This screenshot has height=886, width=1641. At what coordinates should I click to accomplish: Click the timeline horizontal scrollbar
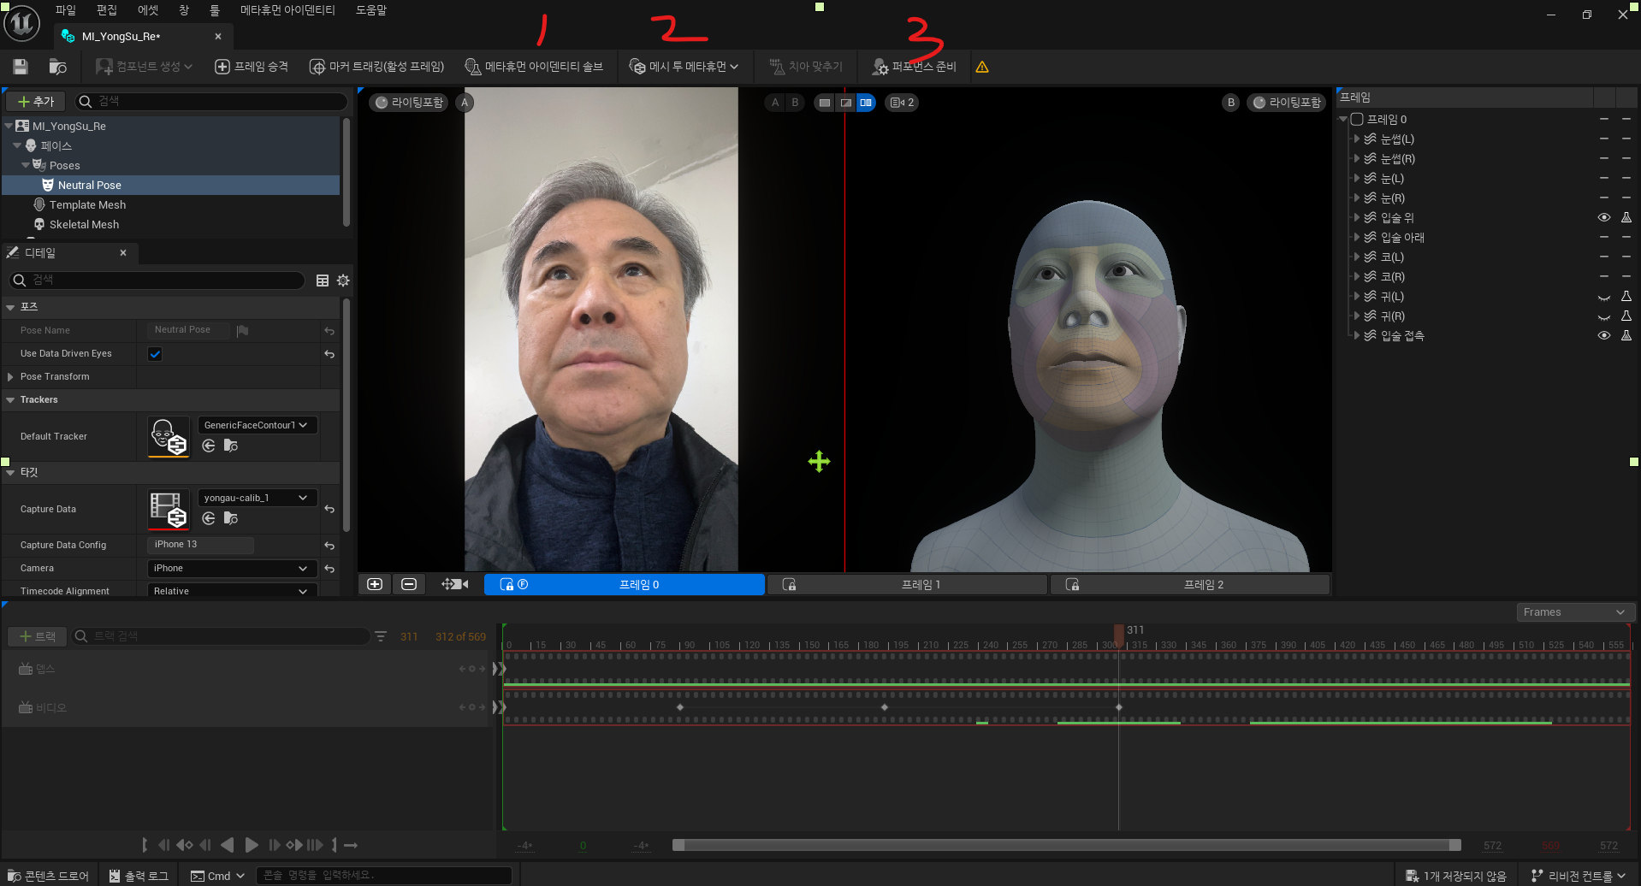(1067, 846)
